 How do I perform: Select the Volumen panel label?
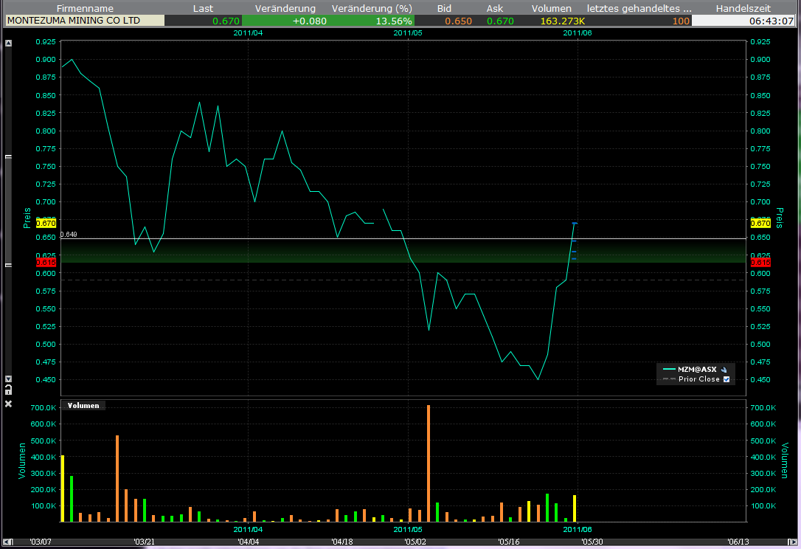point(83,405)
